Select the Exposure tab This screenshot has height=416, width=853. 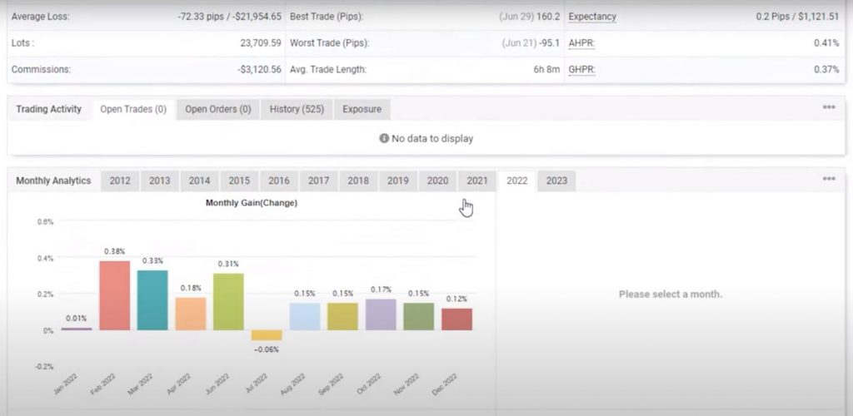click(x=362, y=109)
